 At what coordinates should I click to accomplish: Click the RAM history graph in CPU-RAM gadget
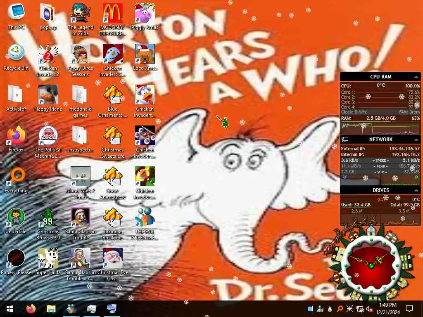click(x=380, y=128)
